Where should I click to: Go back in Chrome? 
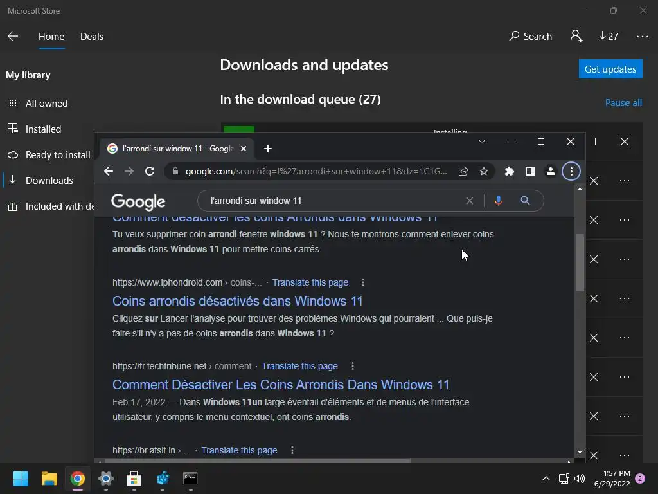[109, 171]
